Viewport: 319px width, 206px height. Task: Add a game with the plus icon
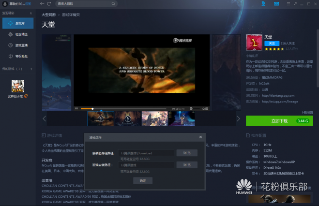pyautogui.click(x=31, y=69)
